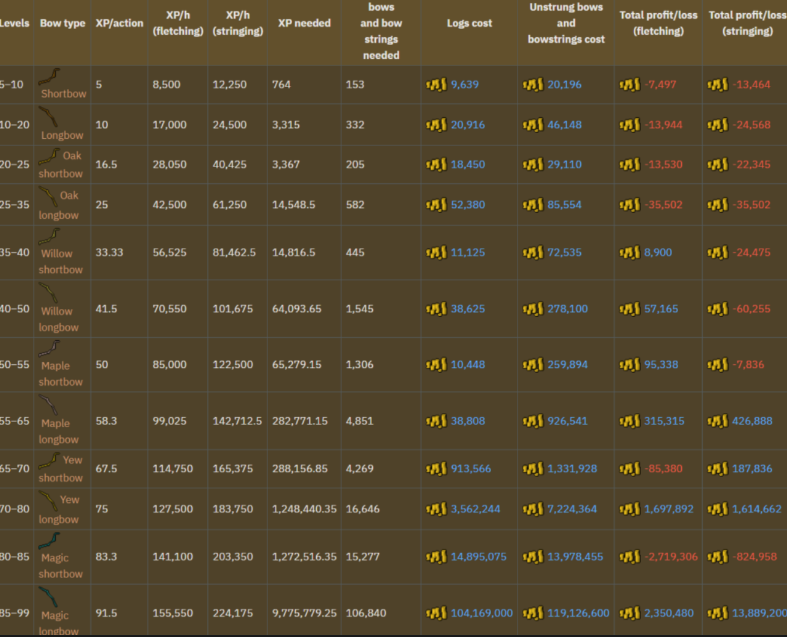The image size is (787, 637).
Task: Sort by the XP needed column header
Action: (304, 23)
